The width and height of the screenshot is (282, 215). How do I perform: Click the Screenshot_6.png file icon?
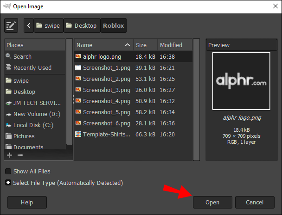[78, 123]
